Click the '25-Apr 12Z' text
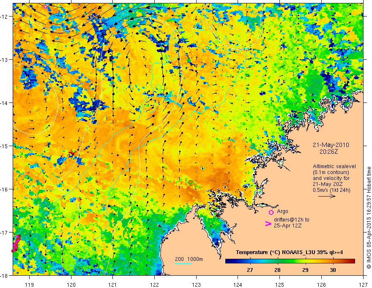Image resolution: width=372 pixels, height=288 pixels. (x=287, y=226)
